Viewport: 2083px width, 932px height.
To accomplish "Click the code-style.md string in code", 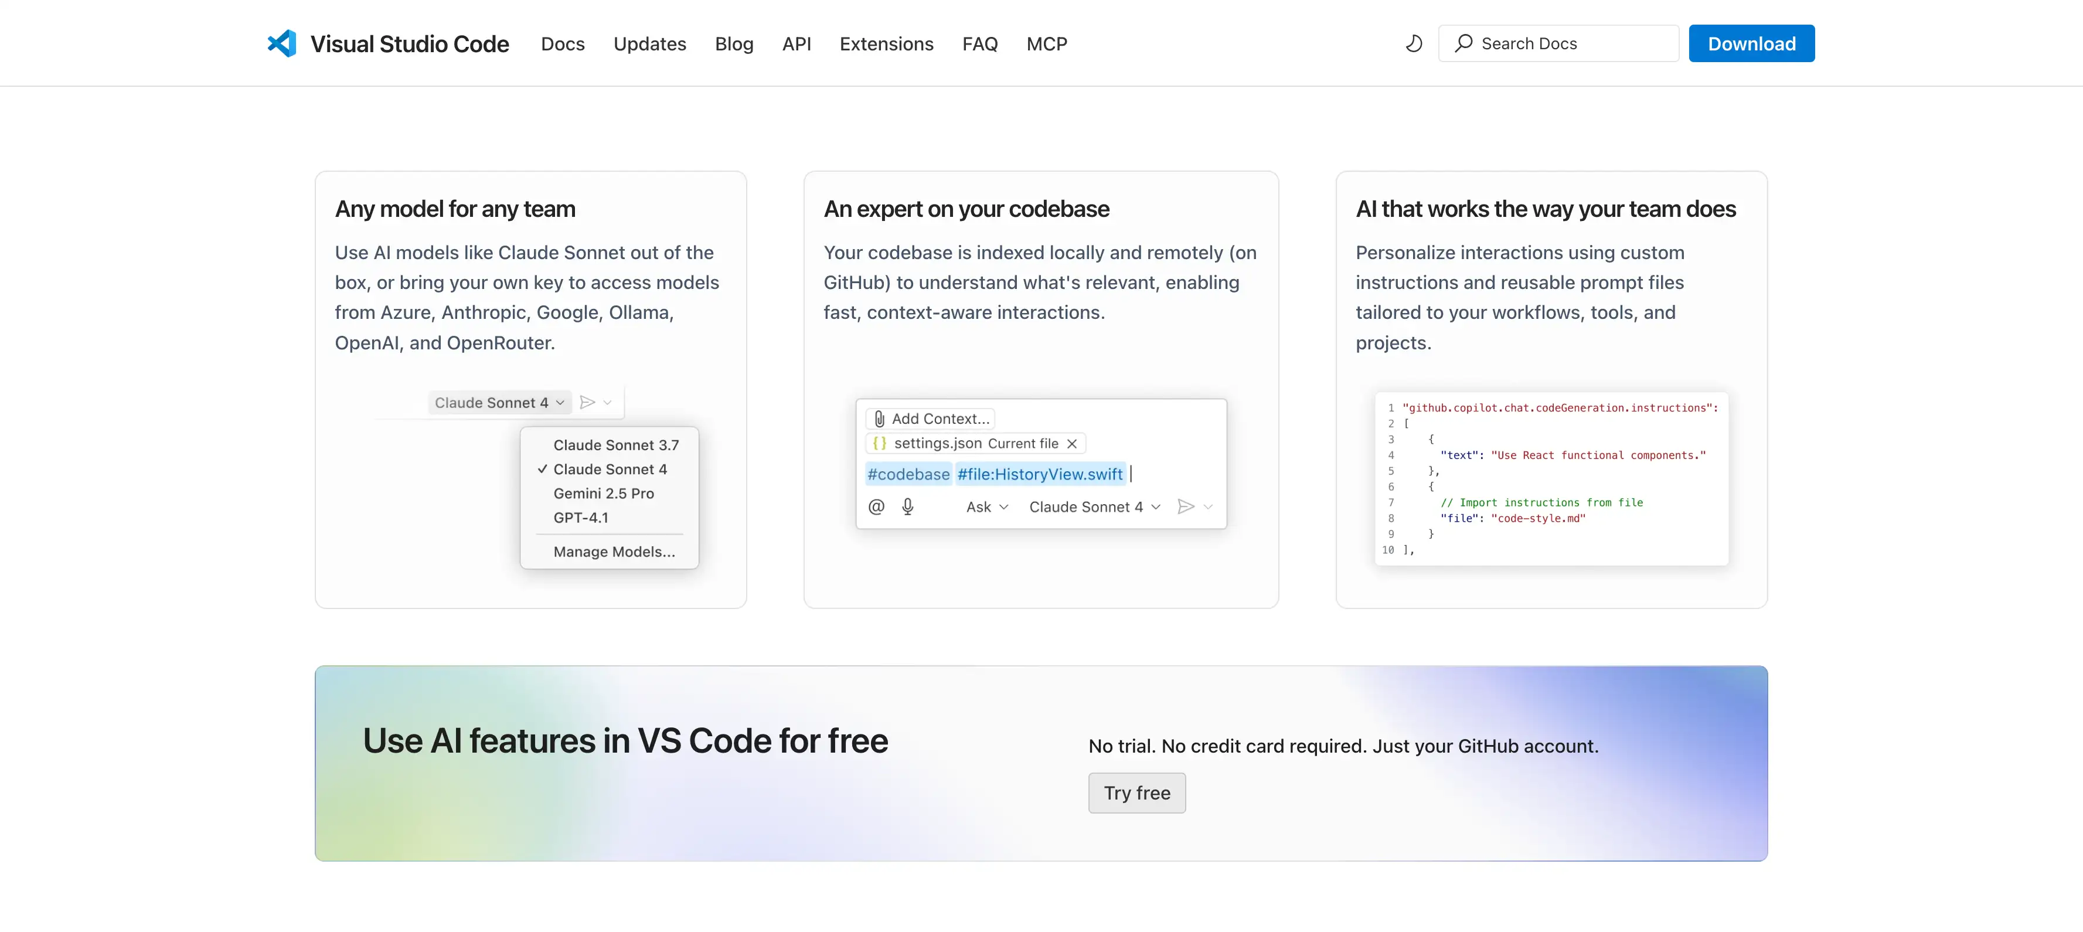I will point(1538,519).
